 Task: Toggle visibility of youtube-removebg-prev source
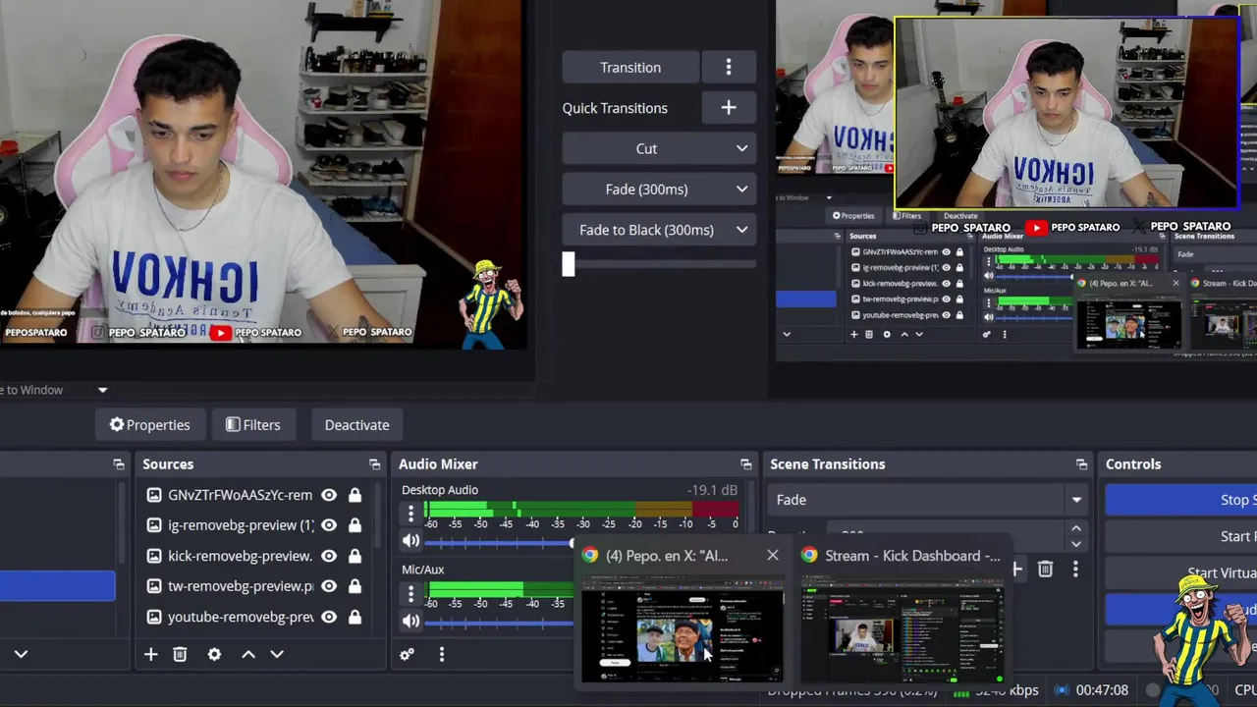[329, 617]
